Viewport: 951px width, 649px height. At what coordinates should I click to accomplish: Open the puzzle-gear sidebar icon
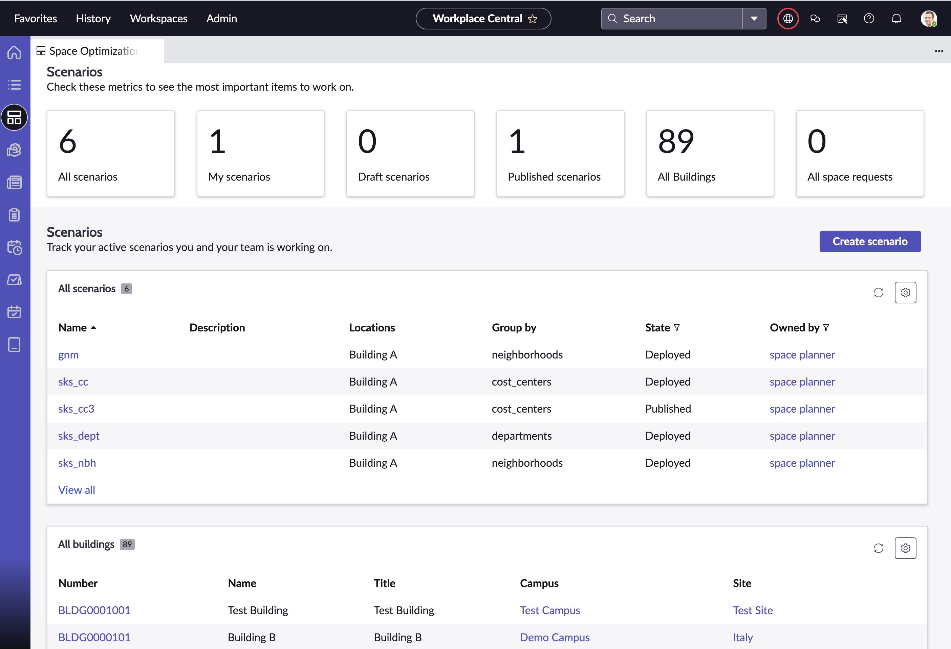(x=14, y=149)
